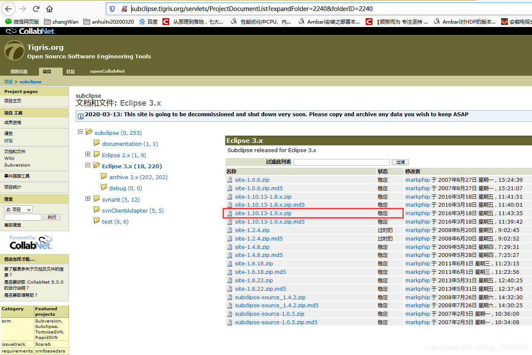Click the Eclipse 3.x open folder icon

[x=96, y=165]
